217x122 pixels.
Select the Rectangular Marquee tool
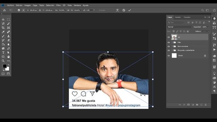pyautogui.click(x=8, y=20)
